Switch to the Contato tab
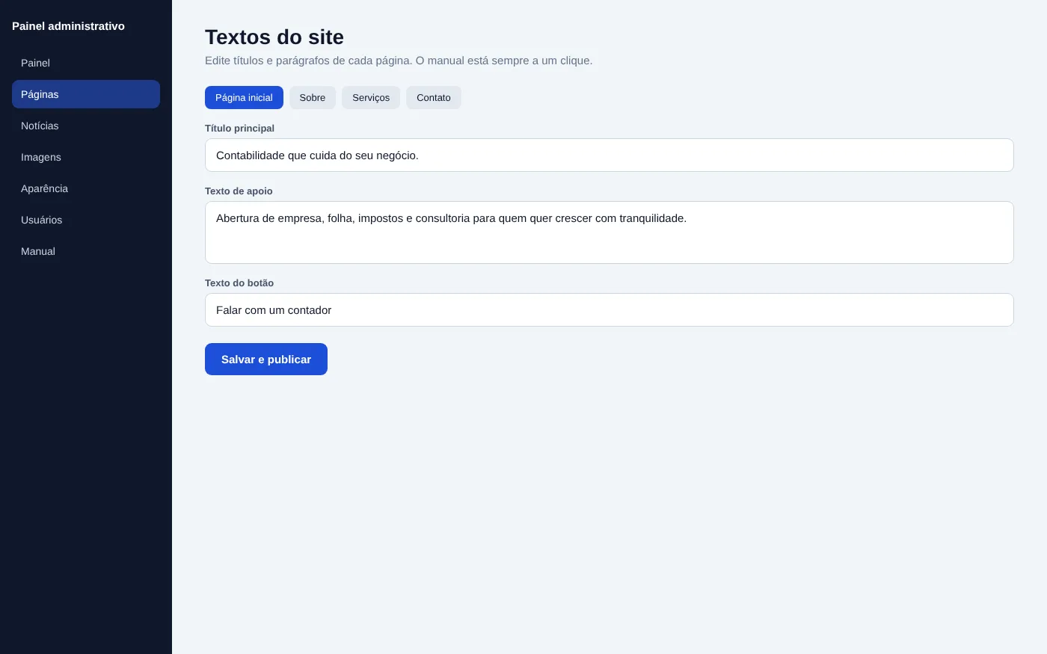The height and width of the screenshot is (654, 1047). click(x=434, y=98)
